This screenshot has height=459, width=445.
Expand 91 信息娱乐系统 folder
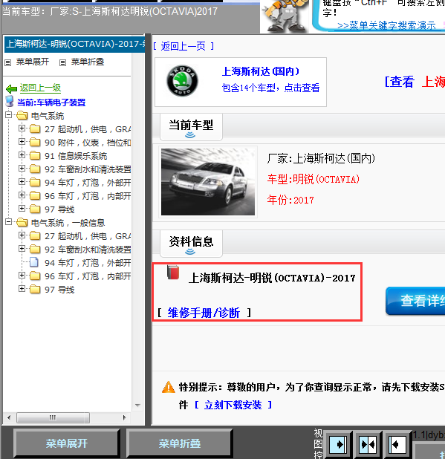[x=22, y=154]
